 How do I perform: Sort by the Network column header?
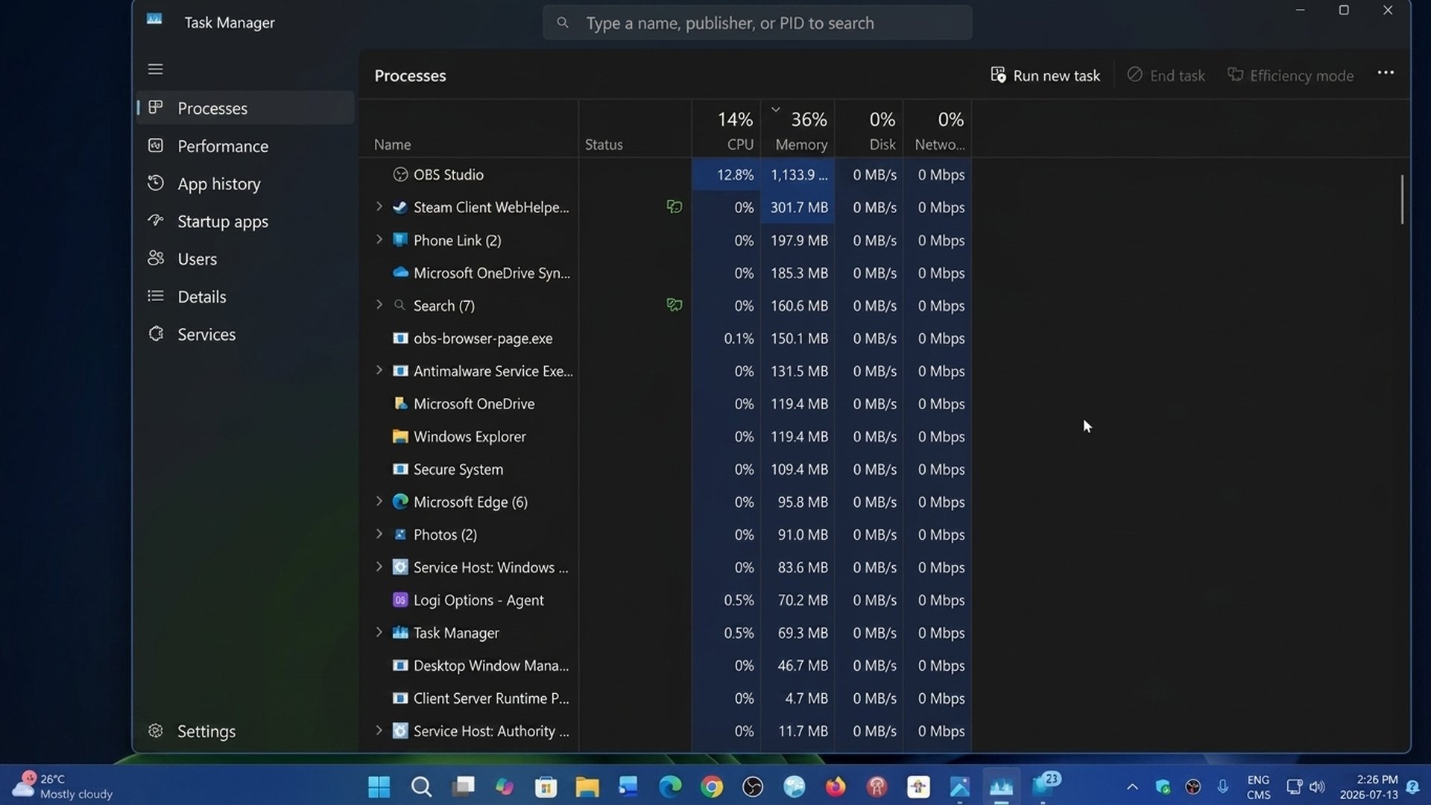938,129
